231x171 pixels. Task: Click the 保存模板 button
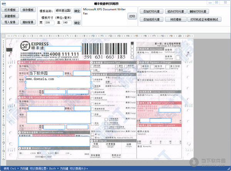[x=28, y=10]
